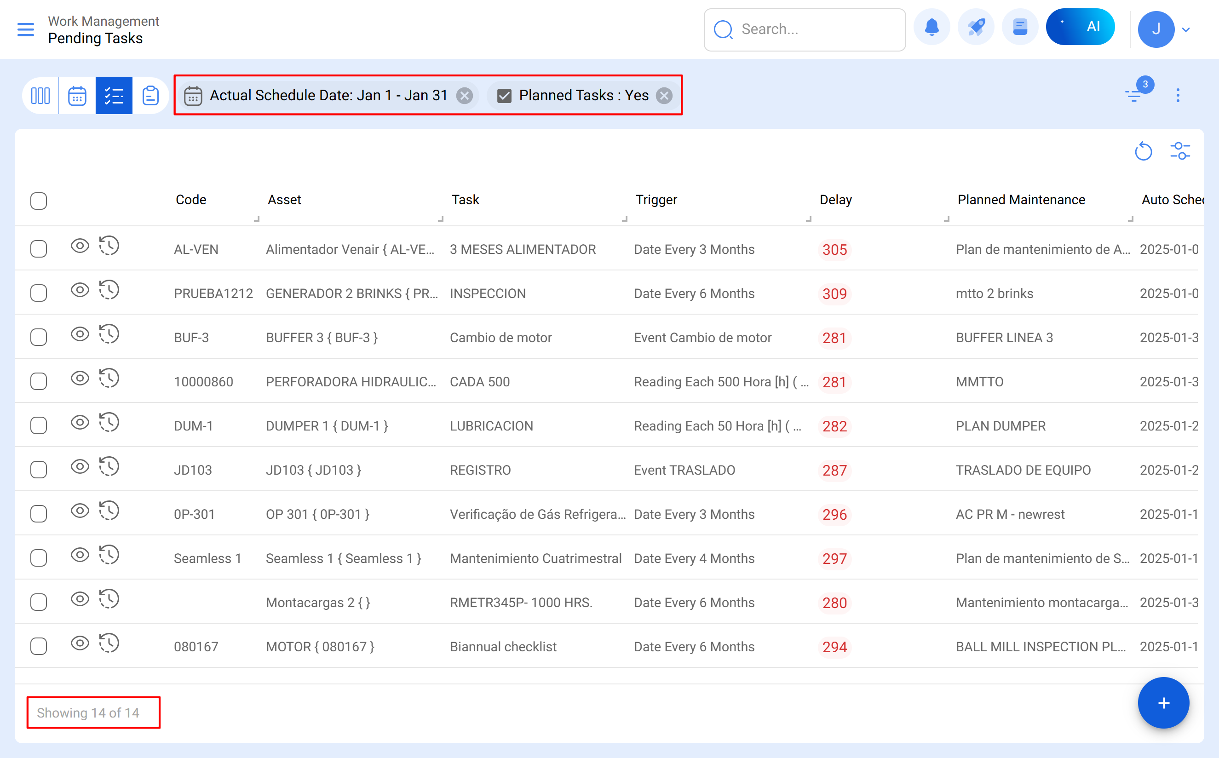Click the rocket launch icon

975,28
